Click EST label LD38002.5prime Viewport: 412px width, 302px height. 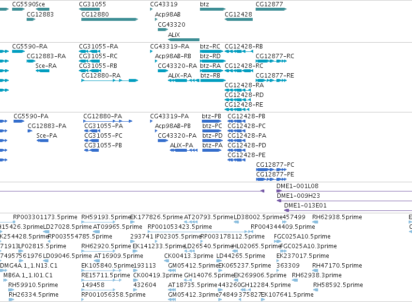[x=258, y=217]
